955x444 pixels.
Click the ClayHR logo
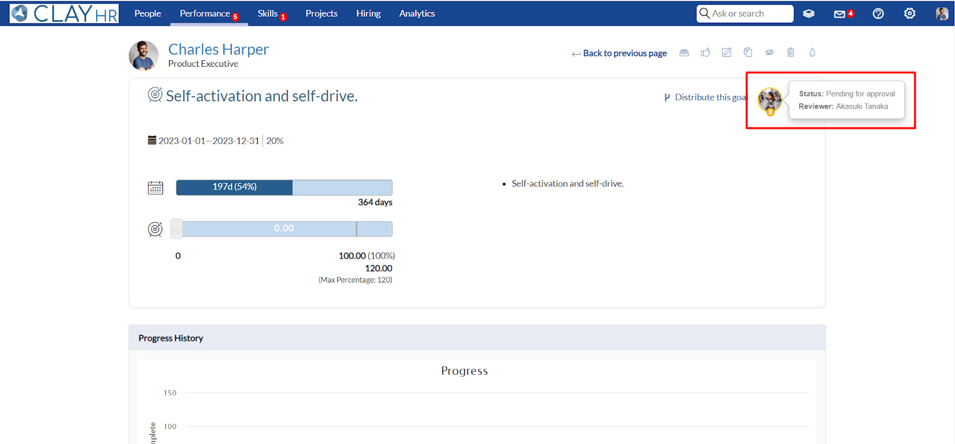pyautogui.click(x=64, y=13)
